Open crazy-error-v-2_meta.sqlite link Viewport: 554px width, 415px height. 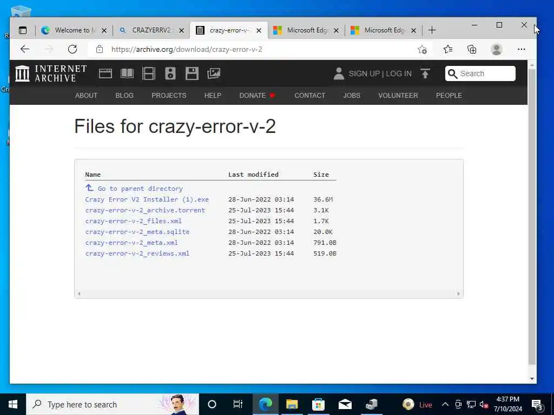(x=137, y=232)
